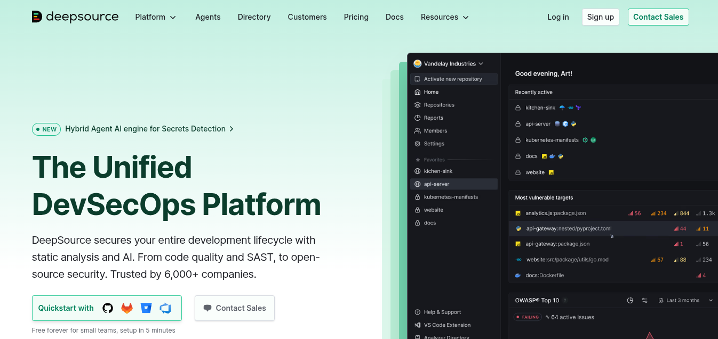Viewport: 718px width, 339px height.
Task: Click the Home house icon in sidebar
Action: click(x=418, y=92)
